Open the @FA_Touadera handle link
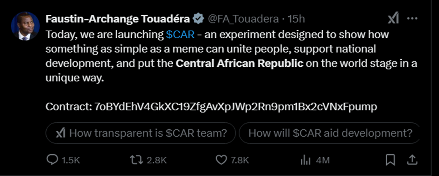This screenshot has width=439, height=176. [x=243, y=19]
